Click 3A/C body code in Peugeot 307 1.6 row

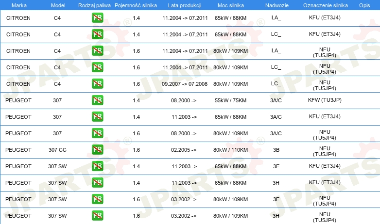(276, 133)
